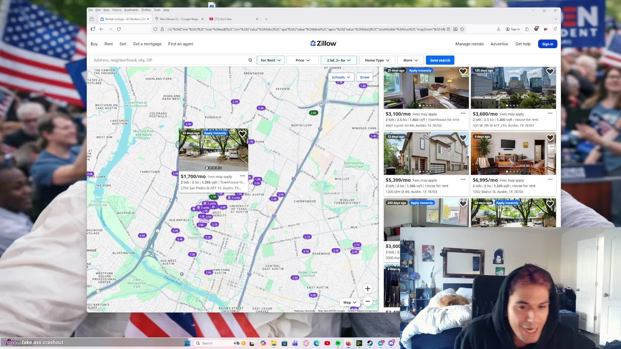This screenshot has height=349, width=621.
Task: Open the Get help link
Action: pos(523,44)
